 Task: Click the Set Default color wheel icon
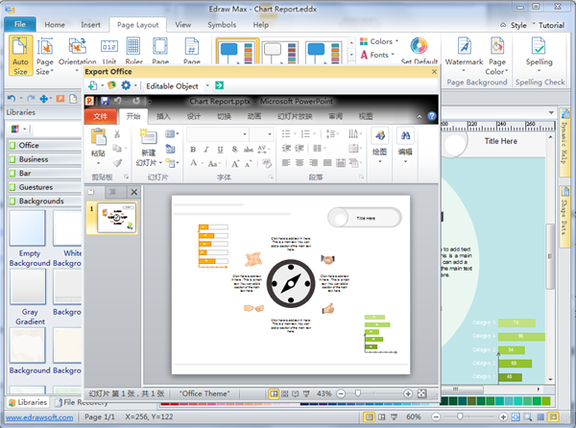[419, 46]
